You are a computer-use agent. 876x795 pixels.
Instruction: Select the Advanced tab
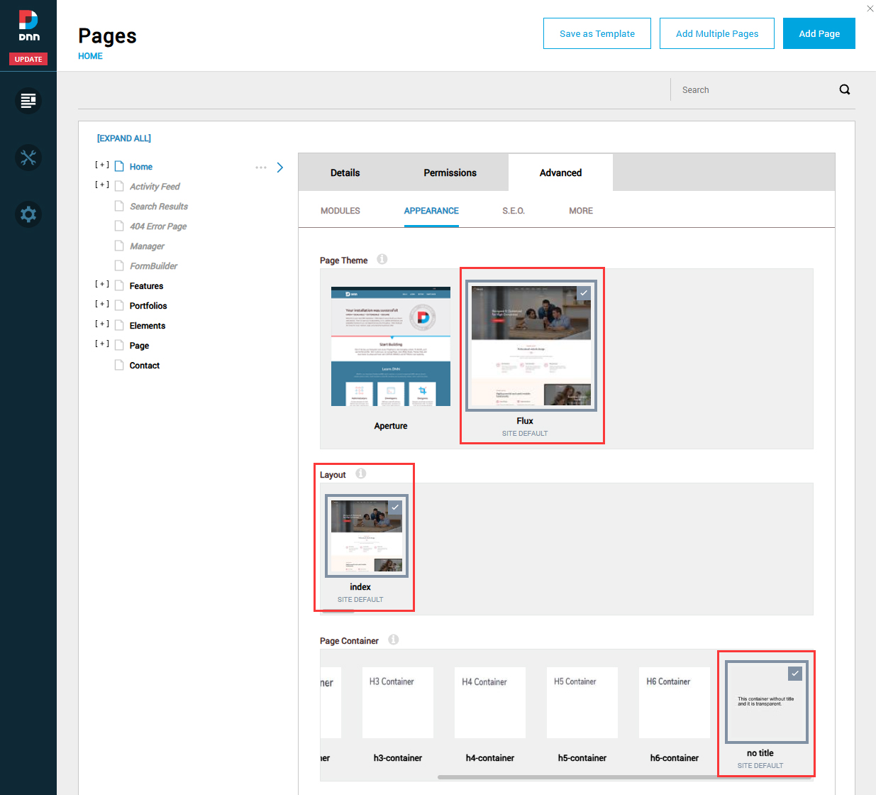pos(561,172)
